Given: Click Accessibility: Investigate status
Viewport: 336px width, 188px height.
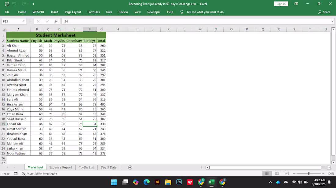Looking at the screenshot, I should (x=39, y=174).
